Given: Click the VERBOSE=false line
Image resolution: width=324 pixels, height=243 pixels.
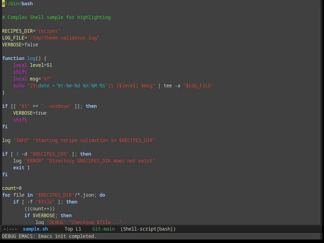Looking at the screenshot, I should 20,45.
